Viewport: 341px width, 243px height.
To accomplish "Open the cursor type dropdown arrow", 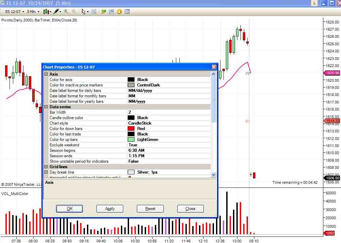I will point(88,12).
